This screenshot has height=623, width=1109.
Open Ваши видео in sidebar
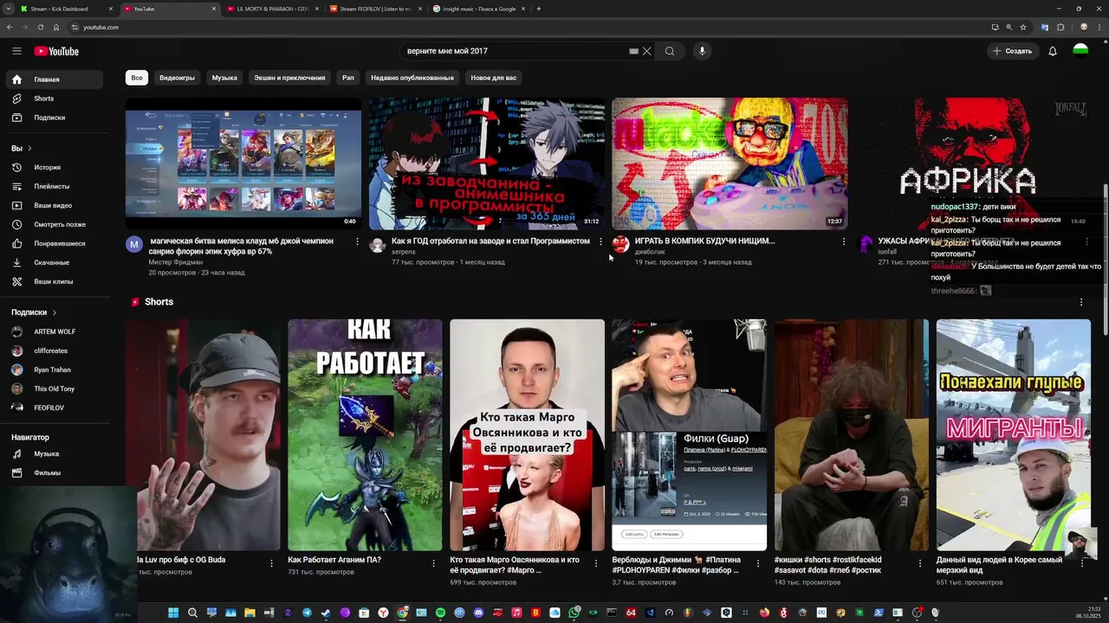coord(54,205)
